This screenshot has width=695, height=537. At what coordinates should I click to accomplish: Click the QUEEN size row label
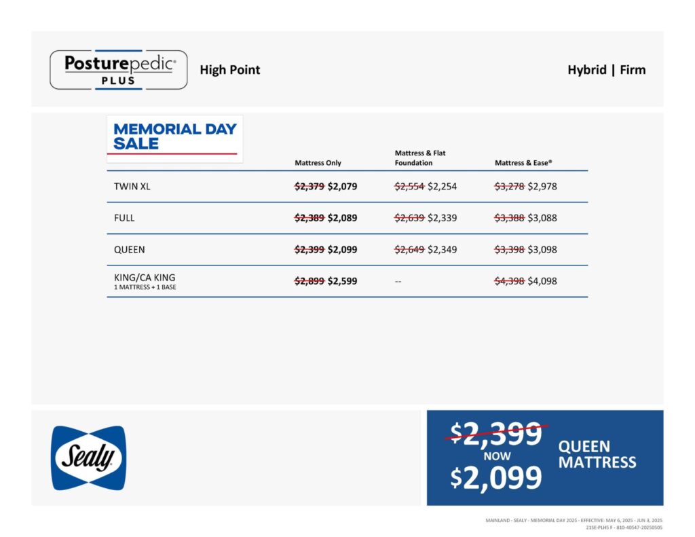129,250
